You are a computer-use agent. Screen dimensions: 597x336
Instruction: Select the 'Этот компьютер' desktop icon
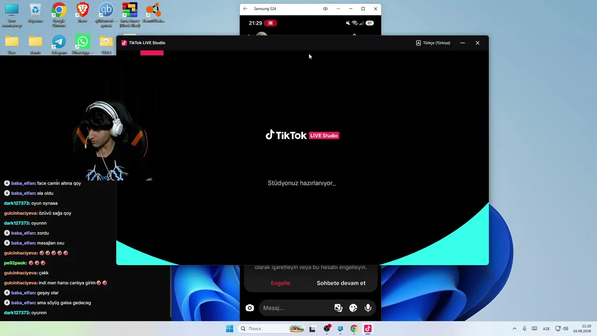pyautogui.click(x=12, y=14)
